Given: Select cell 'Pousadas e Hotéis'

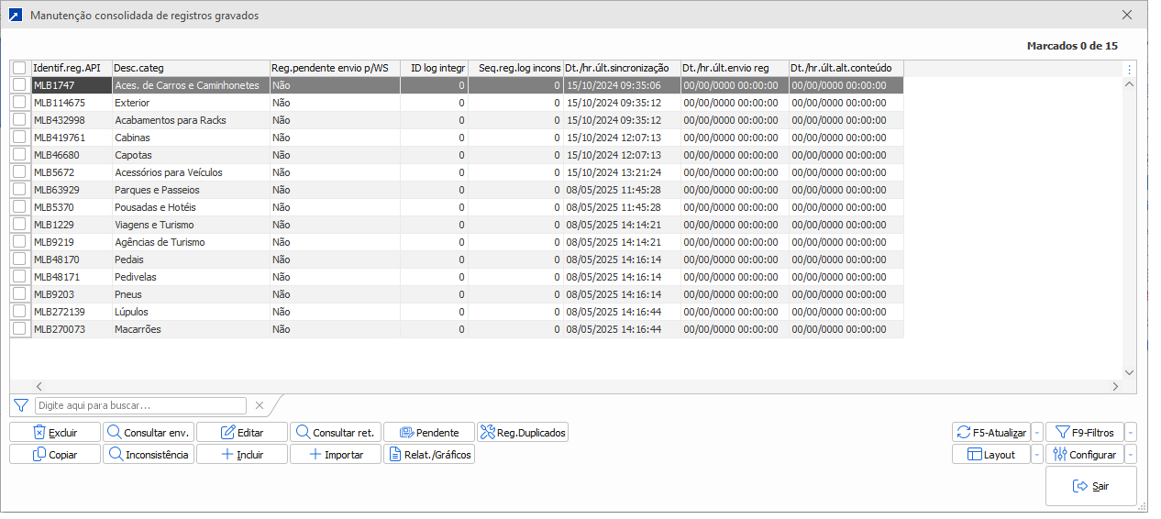Looking at the screenshot, I should point(191,207).
